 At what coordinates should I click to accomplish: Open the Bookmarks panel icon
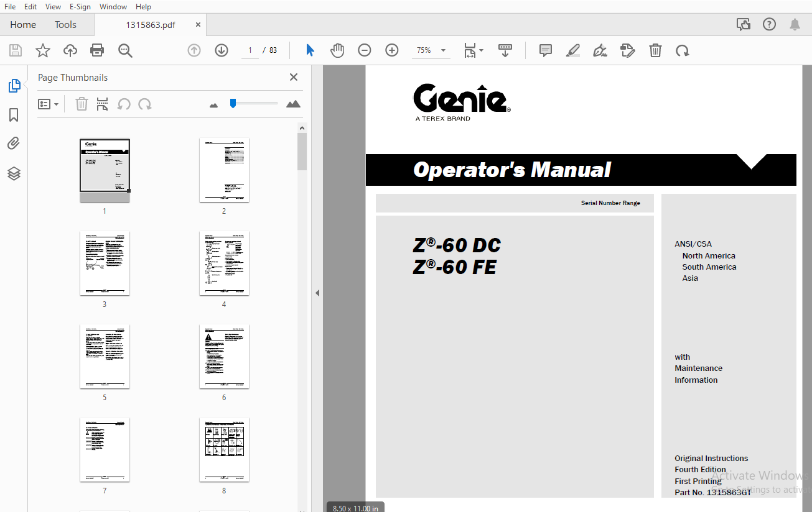click(x=14, y=115)
